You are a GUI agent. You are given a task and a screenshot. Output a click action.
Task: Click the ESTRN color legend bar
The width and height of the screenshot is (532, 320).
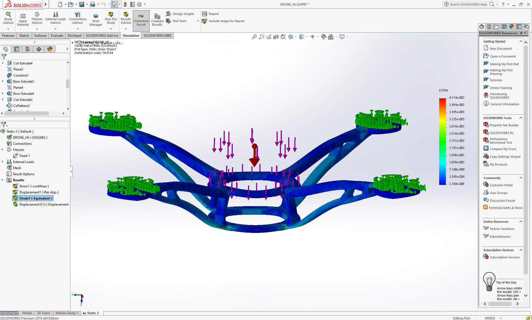(443, 141)
